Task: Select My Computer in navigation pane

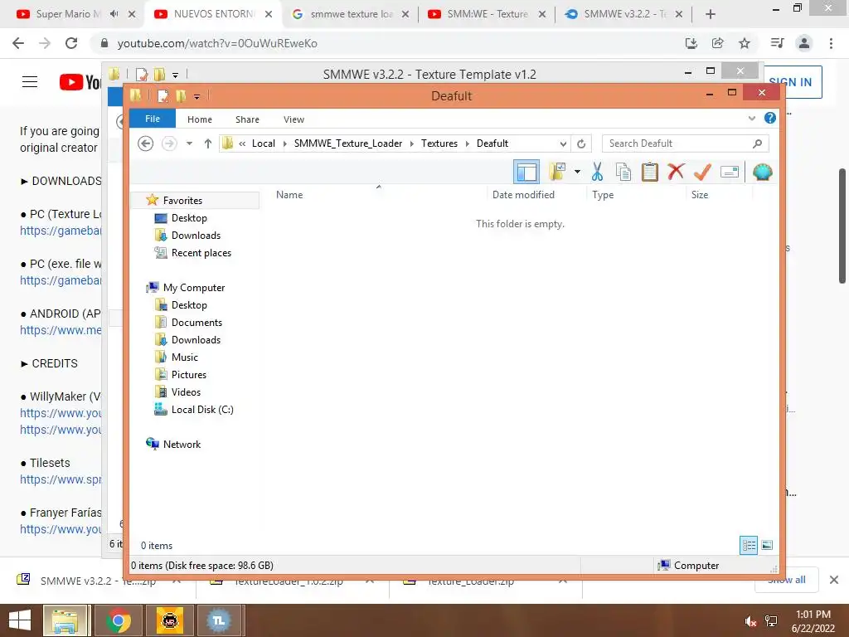Action: (193, 288)
